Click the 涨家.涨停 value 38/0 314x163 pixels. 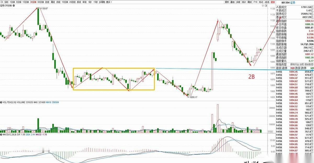tap(293, 68)
